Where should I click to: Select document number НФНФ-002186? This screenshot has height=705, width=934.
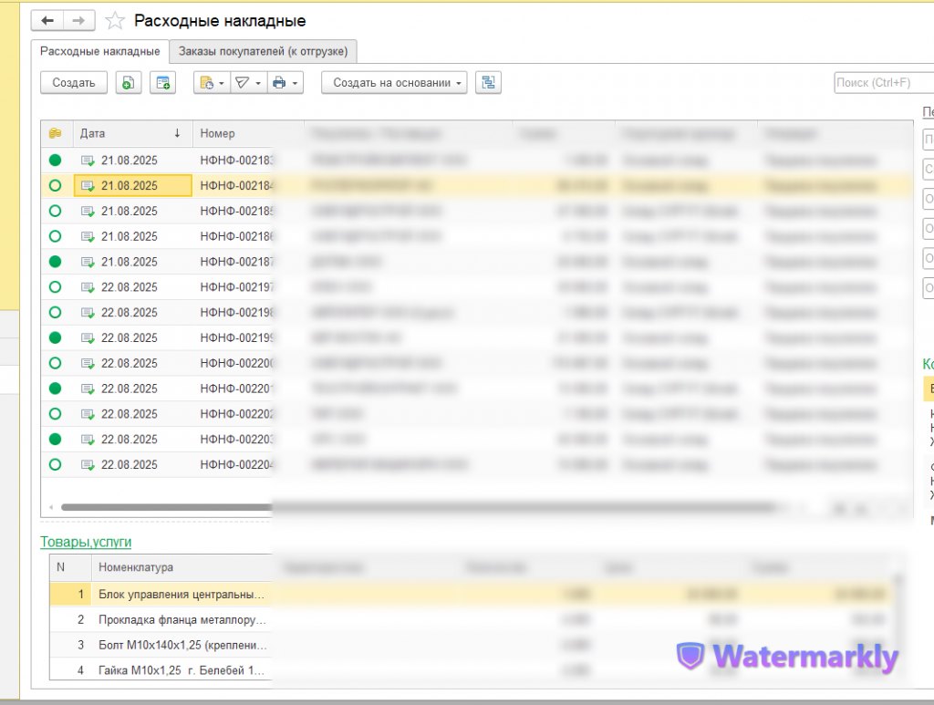point(236,236)
